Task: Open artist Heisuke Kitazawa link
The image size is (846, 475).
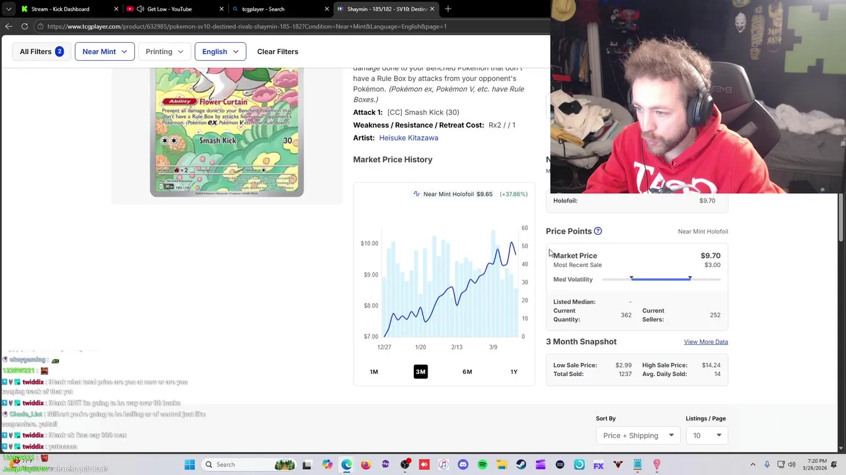Action: coord(408,138)
